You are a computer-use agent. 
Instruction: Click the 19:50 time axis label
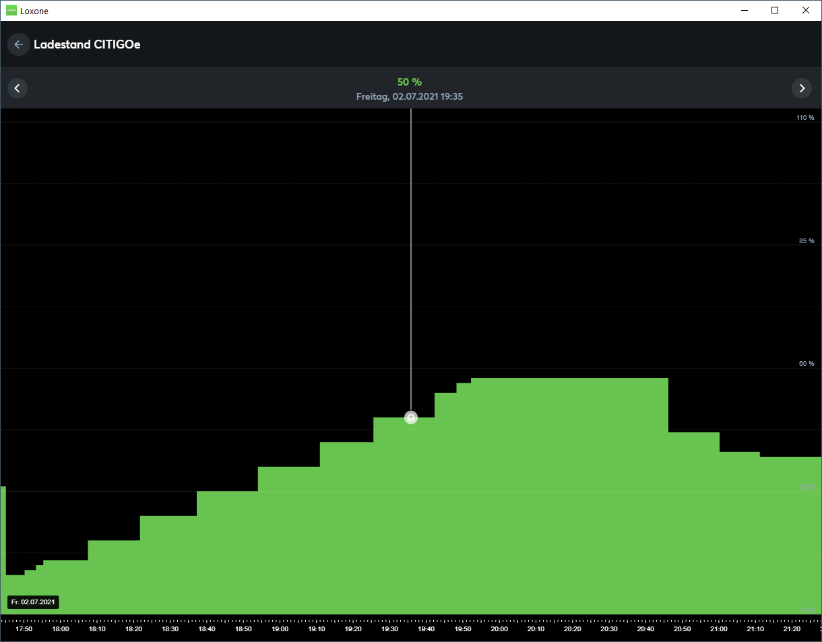[x=463, y=629]
